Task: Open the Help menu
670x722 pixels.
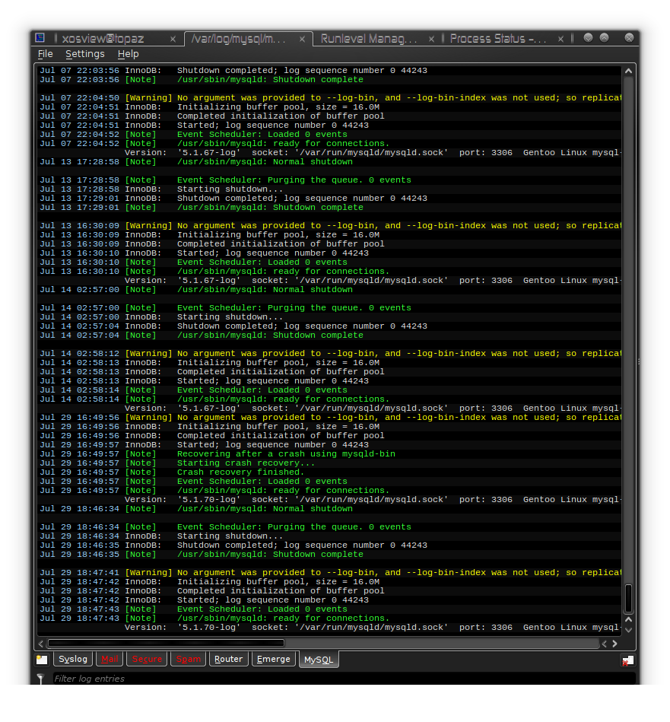Action: pos(128,54)
